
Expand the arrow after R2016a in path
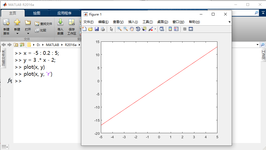click(79, 45)
